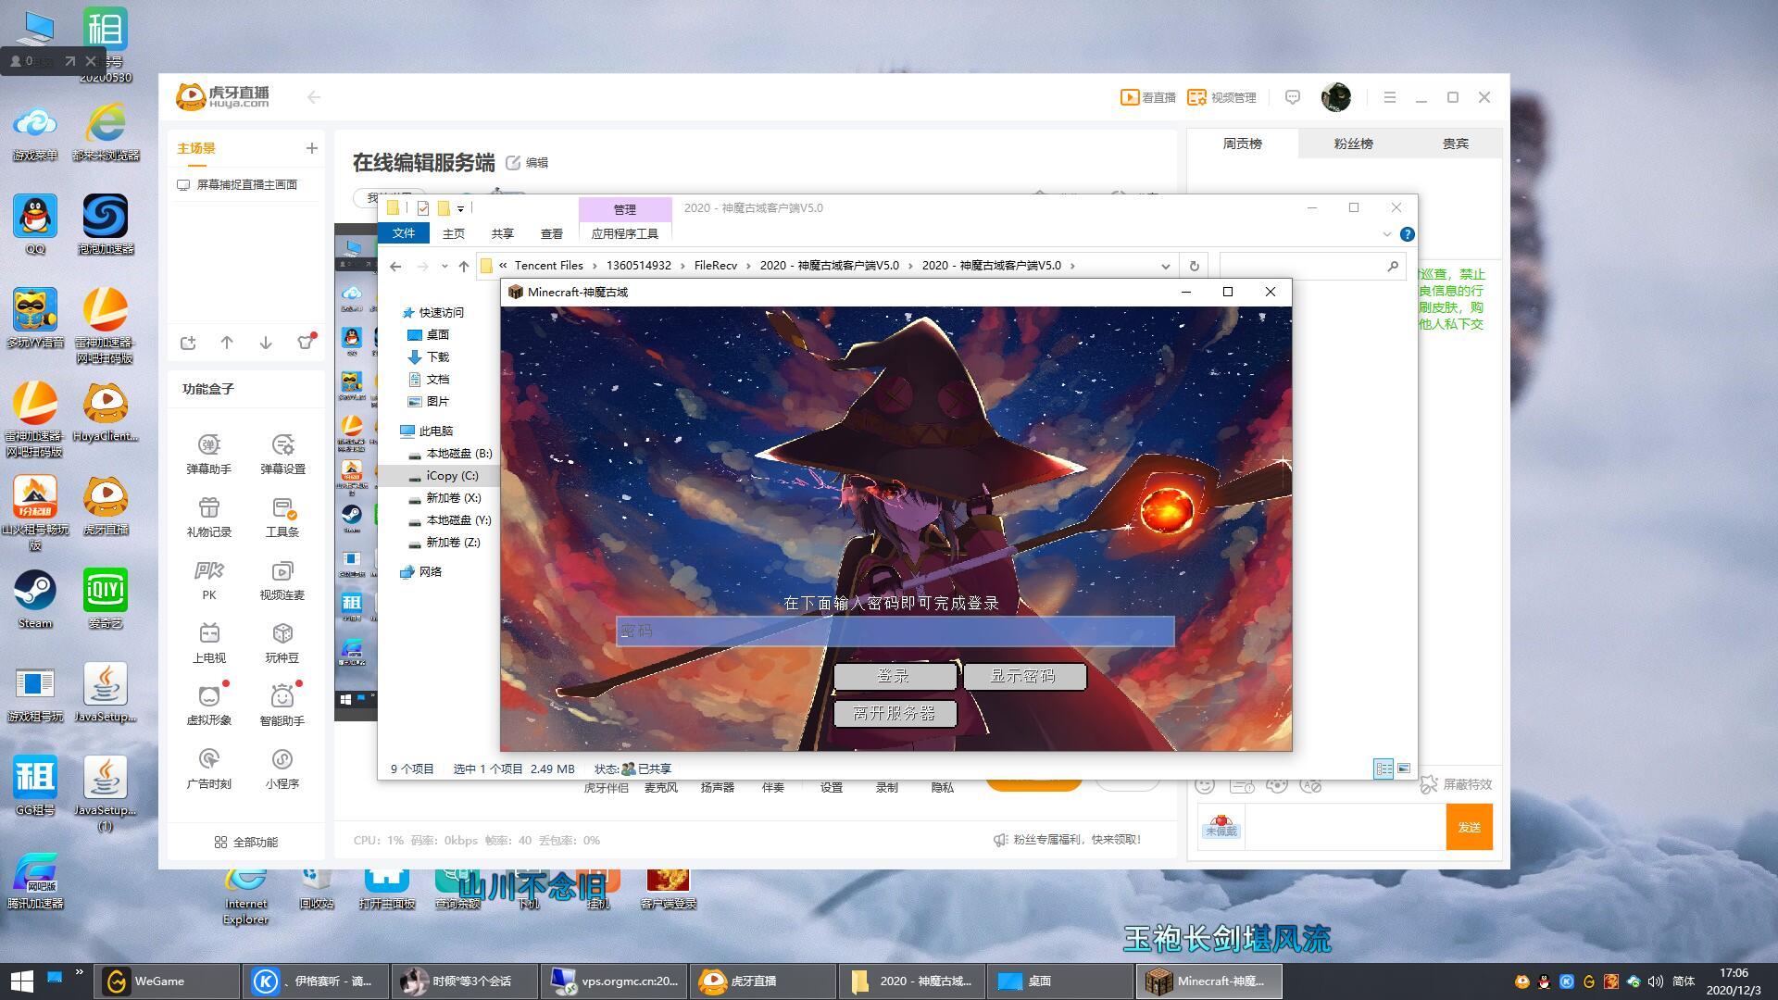This screenshot has height=1000, width=1778.
Task: Open the QQ desktop icon
Action: tap(35, 225)
